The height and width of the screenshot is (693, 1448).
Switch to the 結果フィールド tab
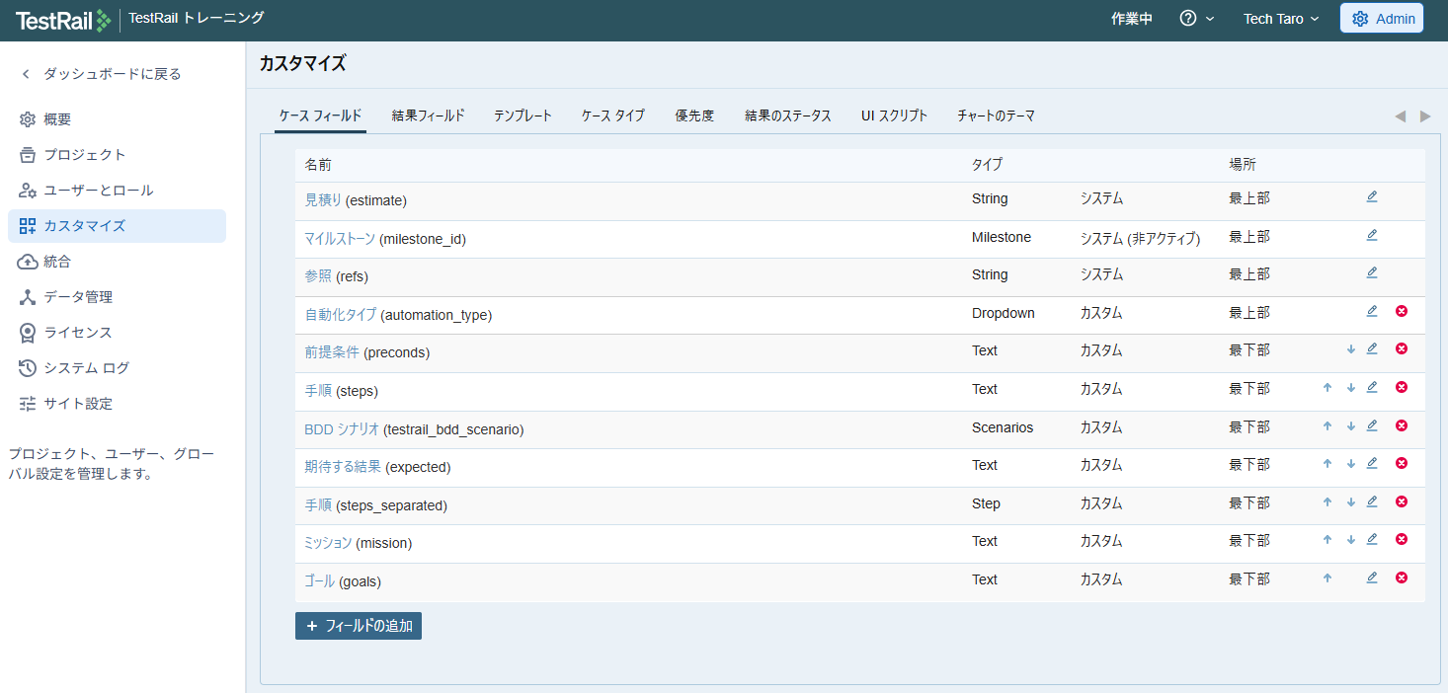point(428,115)
